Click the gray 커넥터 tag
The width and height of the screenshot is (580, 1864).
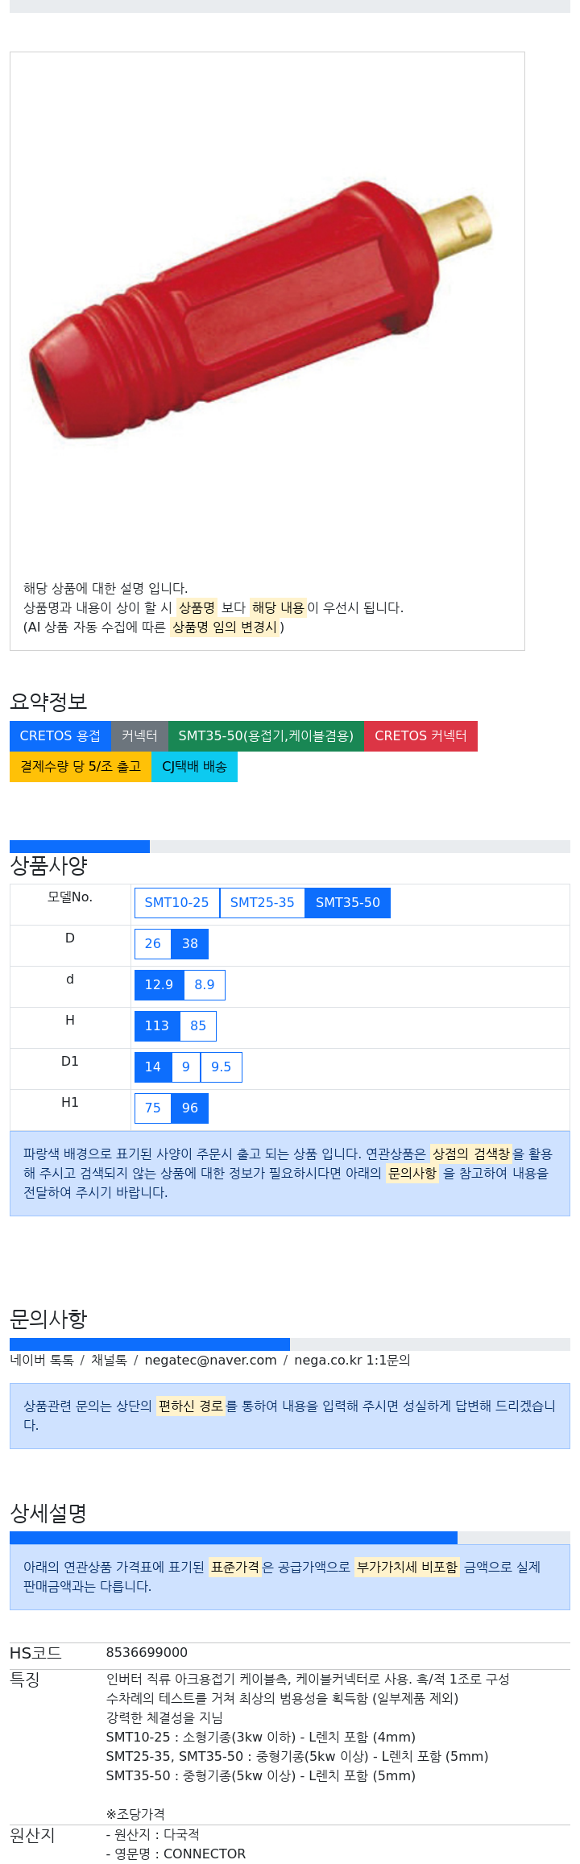pos(139,736)
